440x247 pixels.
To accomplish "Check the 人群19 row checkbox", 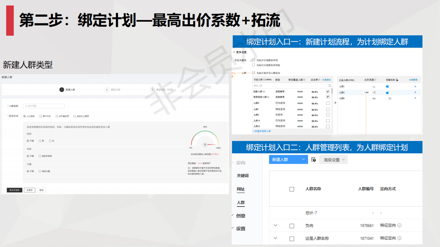I will 328,121.
